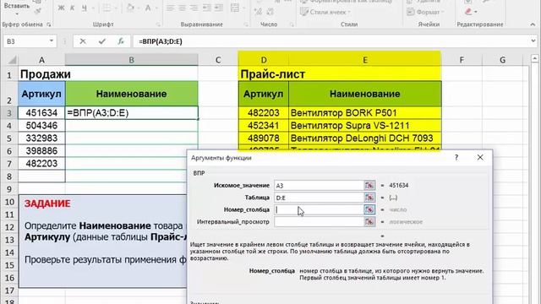541x304 pixels.
Task: Click the Select All corner triangle
Action: coord(11,60)
